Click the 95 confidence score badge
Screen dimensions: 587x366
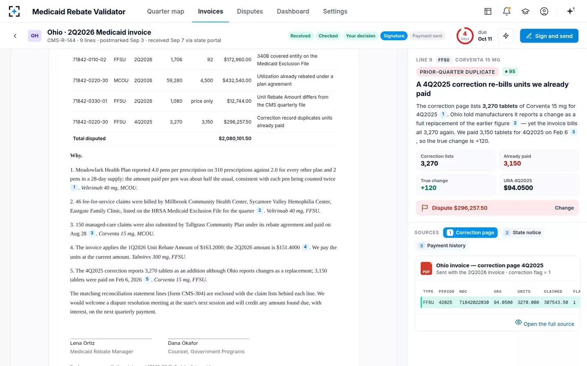[x=510, y=72]
